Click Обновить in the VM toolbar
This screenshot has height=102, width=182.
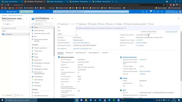pyautogui.click(x=118, y=24)
